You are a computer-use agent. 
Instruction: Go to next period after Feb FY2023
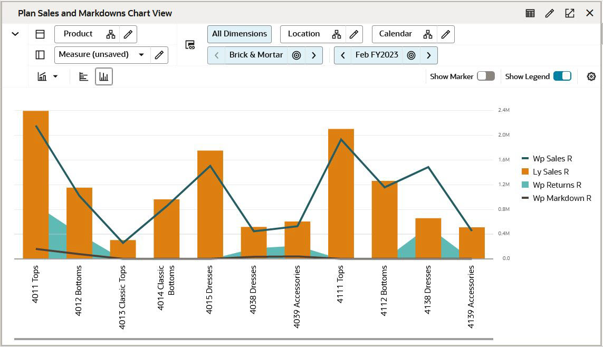pos(429,55)
